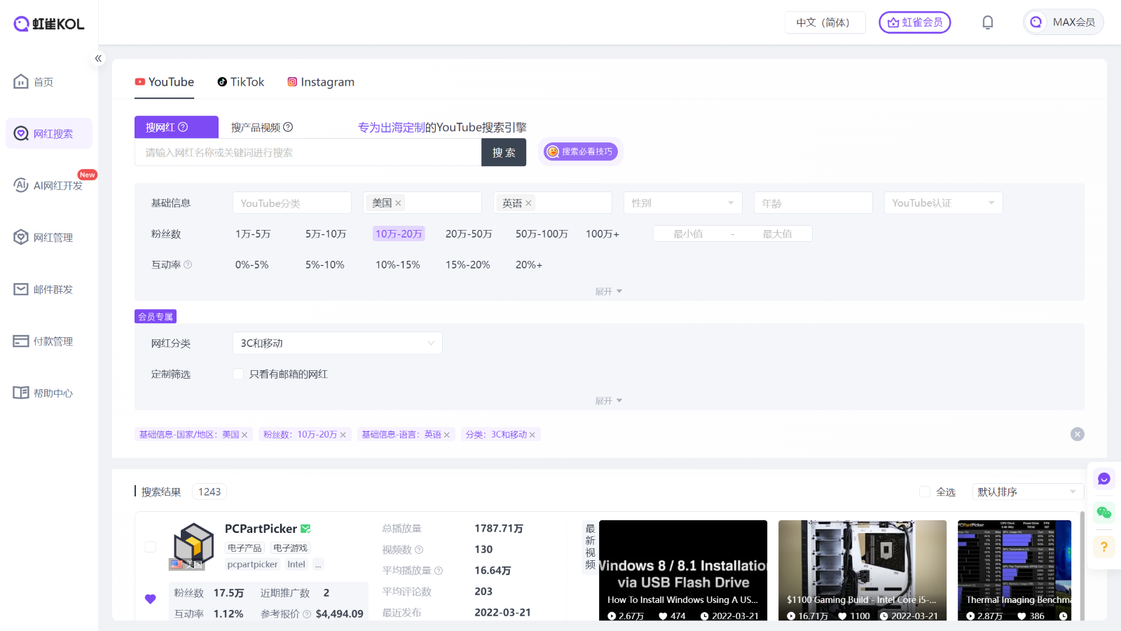1121x631 pixels.
Task: Select engagement rate 15%-20%
Action: click(468, 264)
